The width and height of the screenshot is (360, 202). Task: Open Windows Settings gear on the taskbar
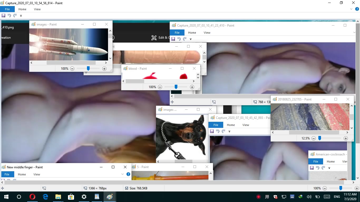click(x=84, y=197)
